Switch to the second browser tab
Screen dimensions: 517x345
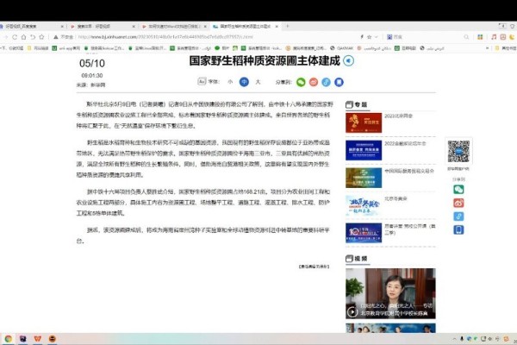[x=103, y=26]
